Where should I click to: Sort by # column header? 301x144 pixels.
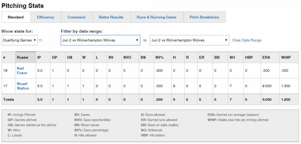point(8,57)
